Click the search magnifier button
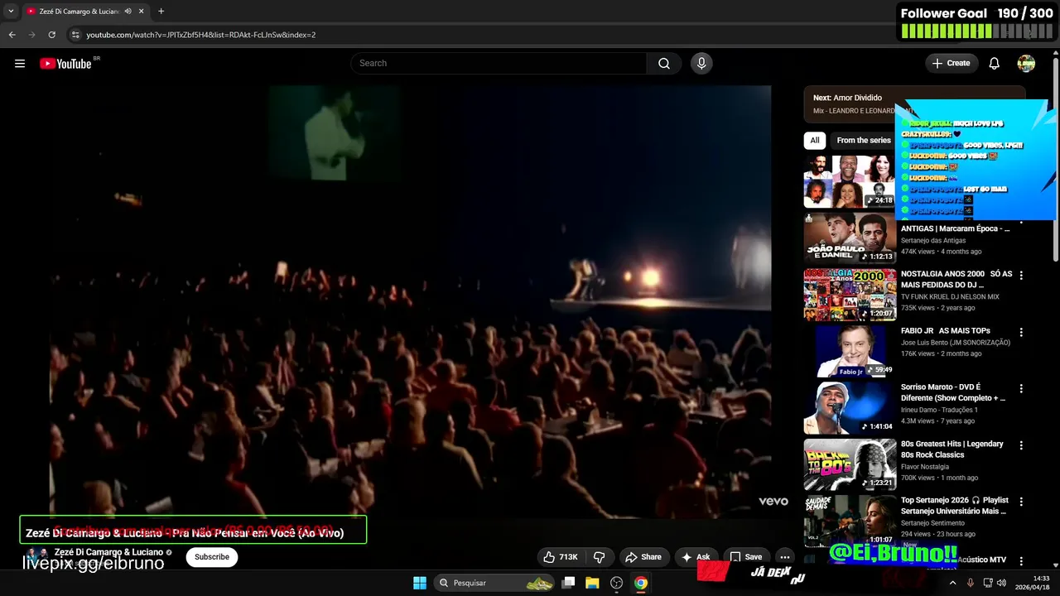This screenshot has height=596, width=1060. 664,64
